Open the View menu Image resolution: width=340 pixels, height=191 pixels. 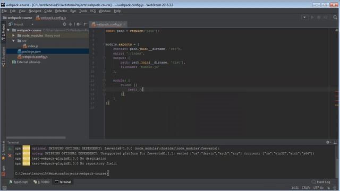click(22, 11)
